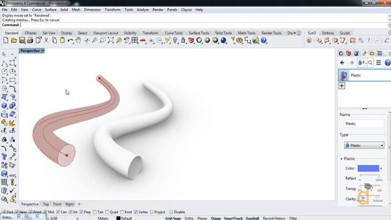The width and height of the screenshot is (391, 220).
Task: Enable the Quad osnap checkbox
Action: 108,212
